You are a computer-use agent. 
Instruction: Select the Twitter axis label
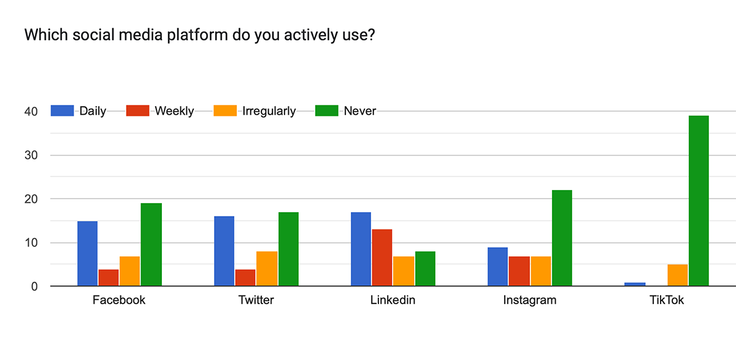click(256, 301)
